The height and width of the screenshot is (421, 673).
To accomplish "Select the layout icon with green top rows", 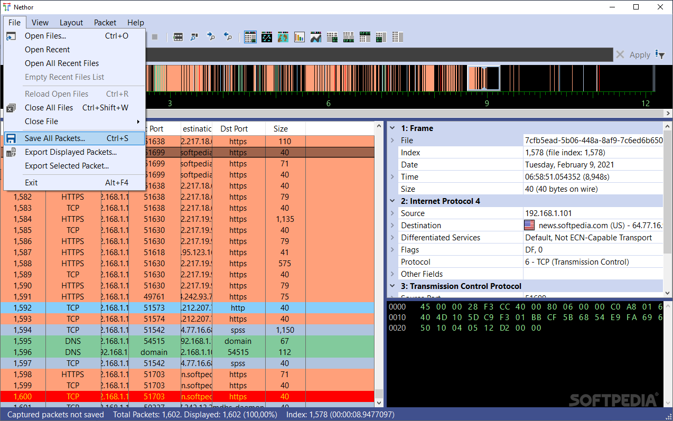I will tap(365, 37).
